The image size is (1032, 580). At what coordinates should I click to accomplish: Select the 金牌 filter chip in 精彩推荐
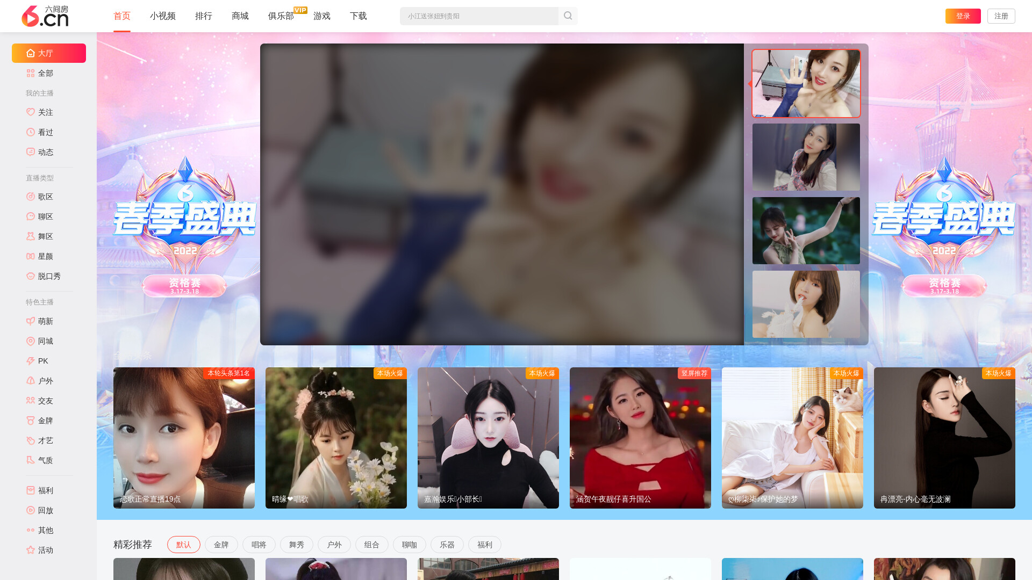(221, 545)
